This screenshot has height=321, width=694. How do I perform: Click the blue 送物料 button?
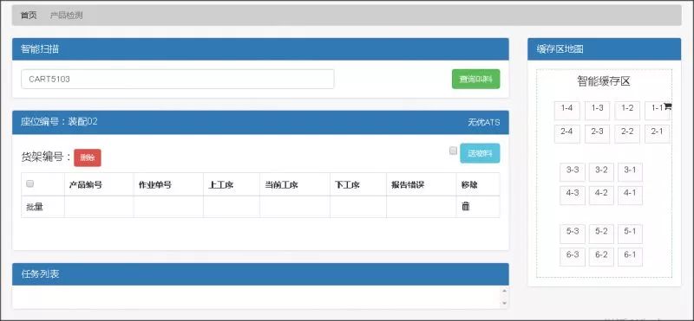point(481,153)
